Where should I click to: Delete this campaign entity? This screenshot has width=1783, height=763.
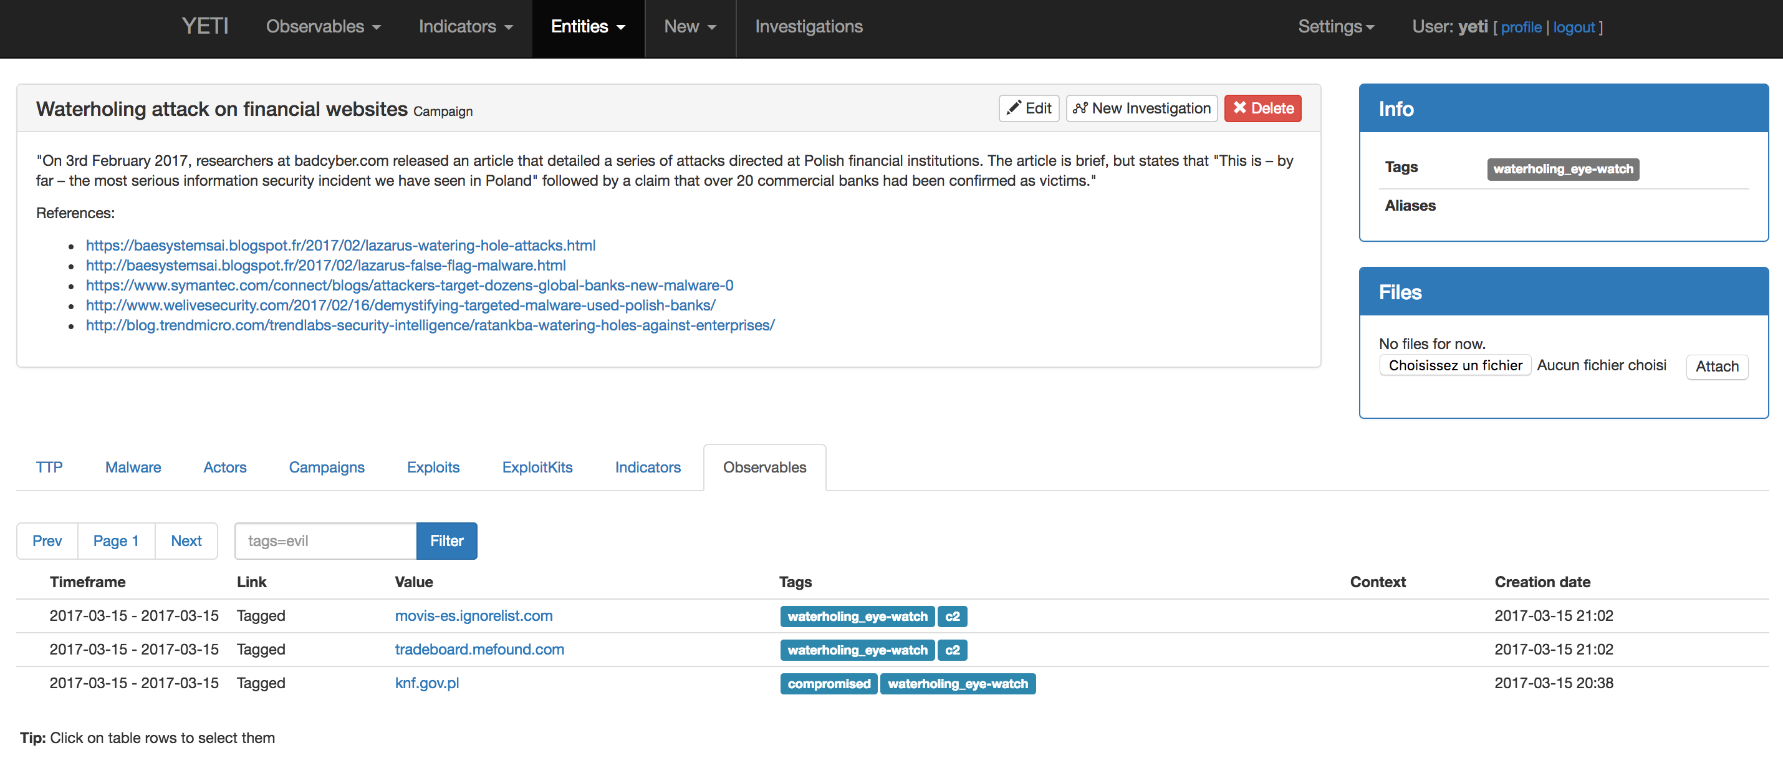(1262, 108)
